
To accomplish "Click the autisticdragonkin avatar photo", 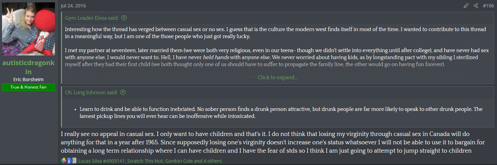I will [28, 29].
